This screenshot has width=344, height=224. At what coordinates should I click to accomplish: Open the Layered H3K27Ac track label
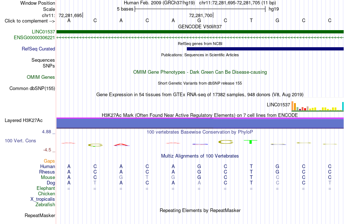24,121
